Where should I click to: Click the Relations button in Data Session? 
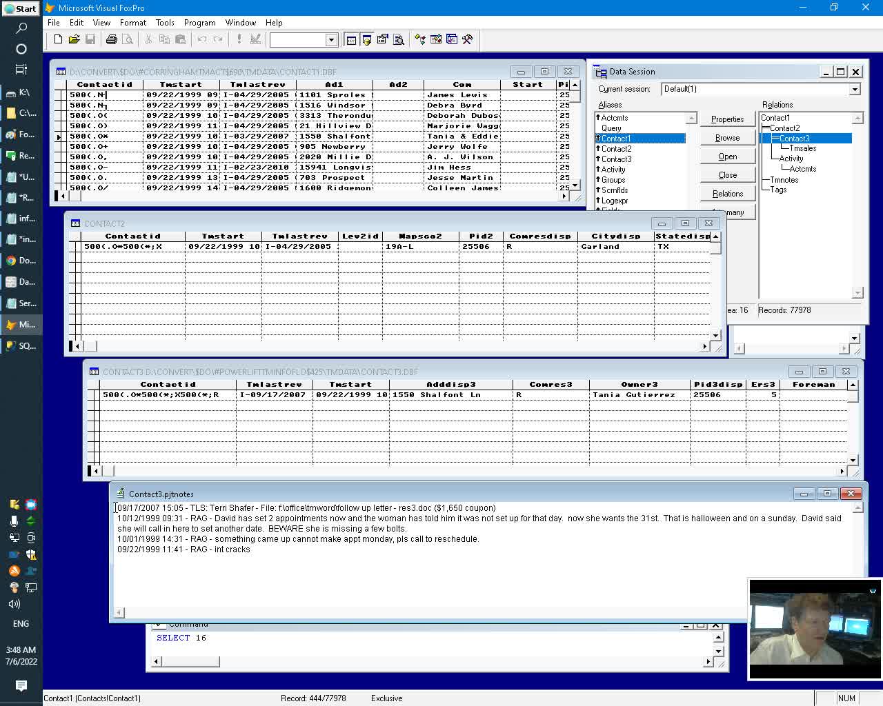pos(727,194)
